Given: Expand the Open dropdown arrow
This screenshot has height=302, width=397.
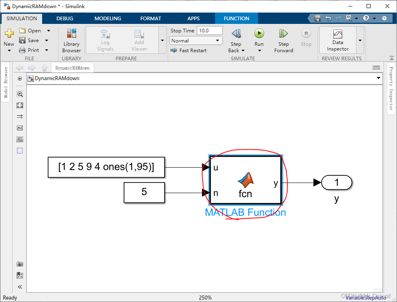Looking at the screenshot, I should pos(48,31).
